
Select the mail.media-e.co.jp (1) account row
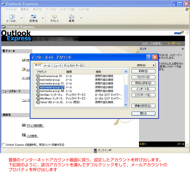tap(80, 83)
